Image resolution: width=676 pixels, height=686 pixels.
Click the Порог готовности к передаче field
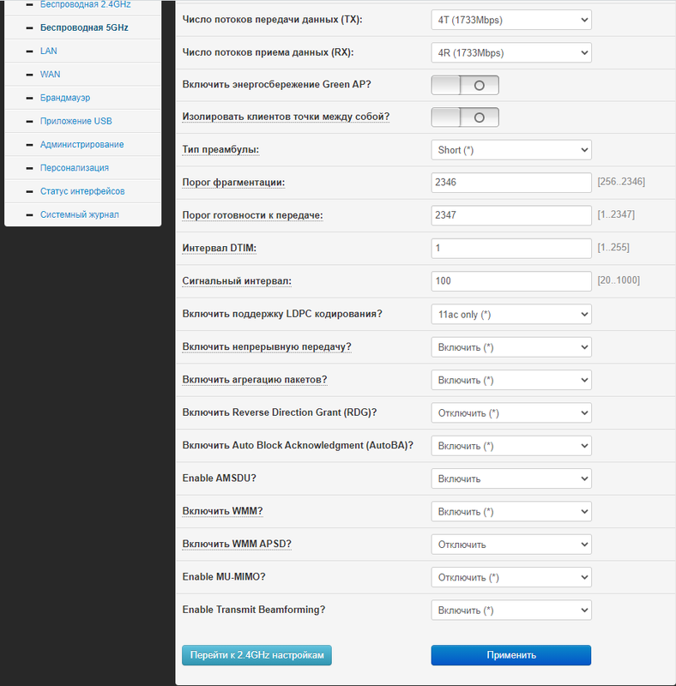pos(511,215)
